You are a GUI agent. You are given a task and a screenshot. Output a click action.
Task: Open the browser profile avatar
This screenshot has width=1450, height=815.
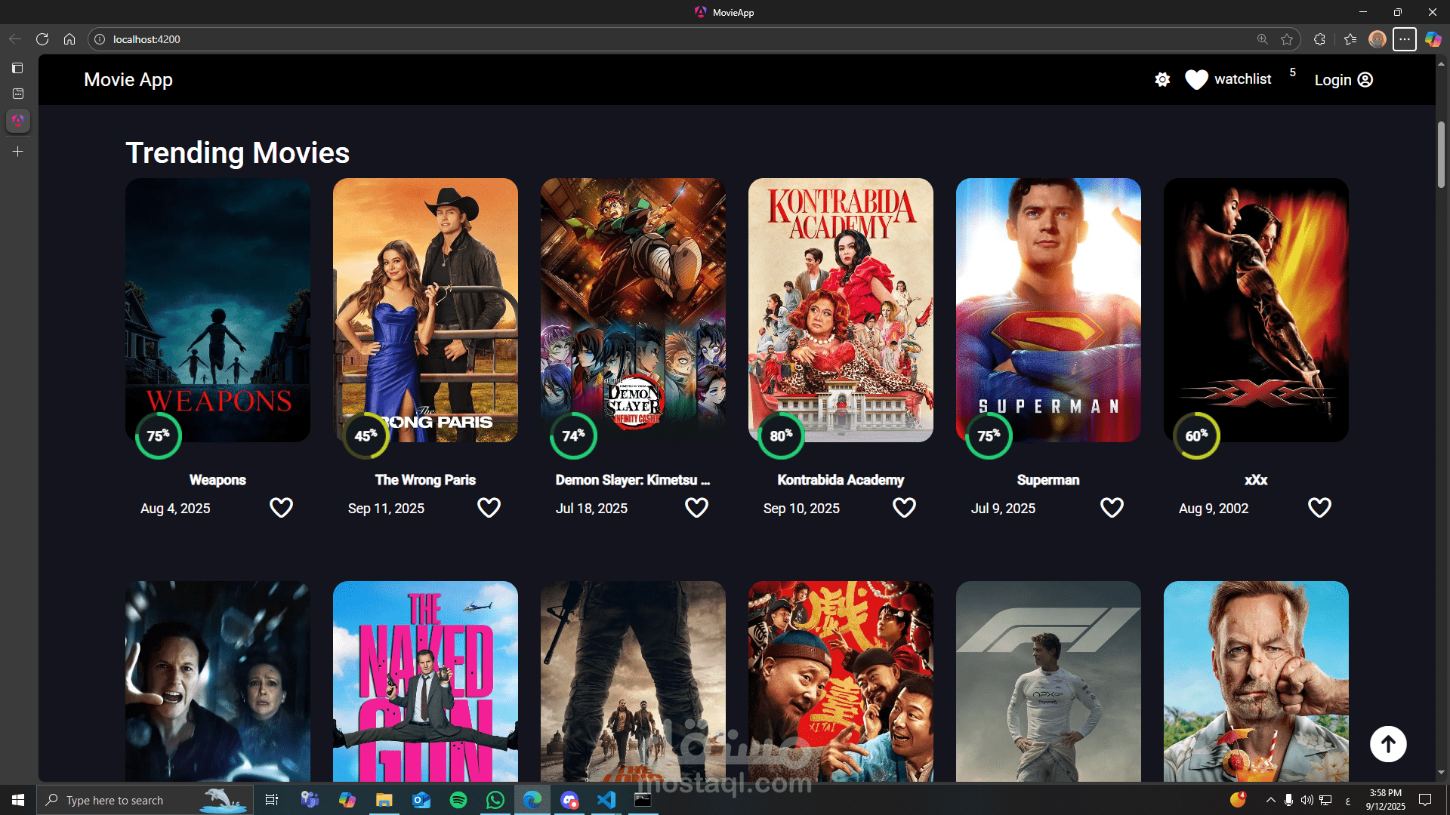click(x=1377, y=39)
